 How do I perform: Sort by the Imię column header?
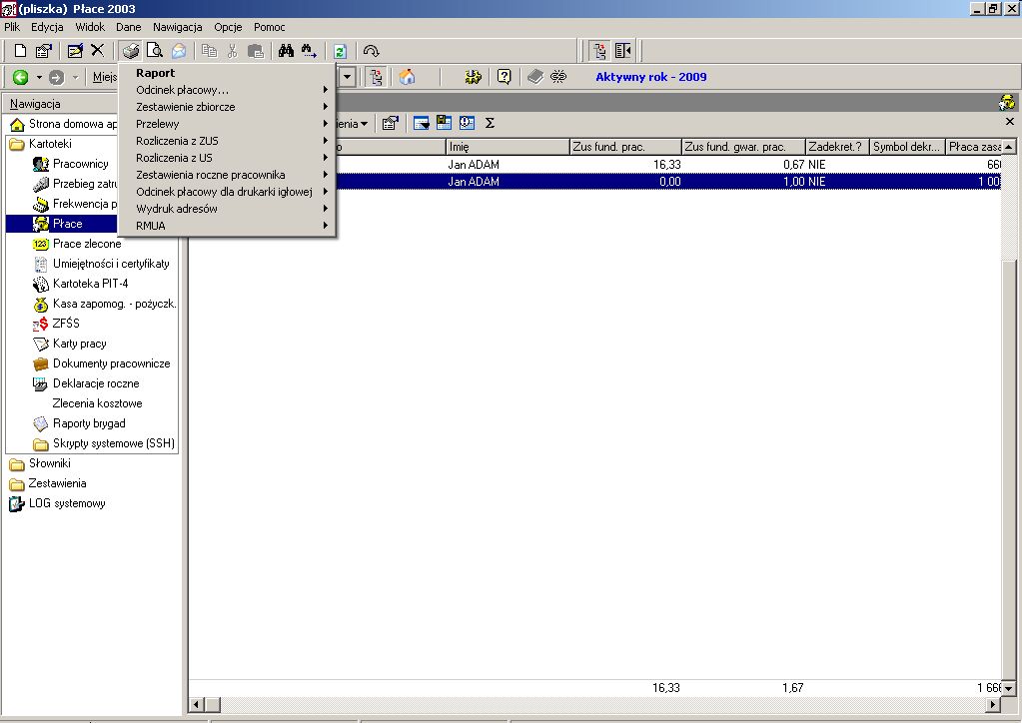pos(508,147)
